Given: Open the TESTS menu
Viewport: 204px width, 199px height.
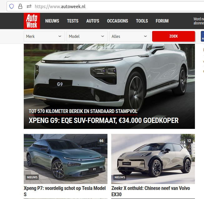Looking at the screenshot, I should tap(73, 21).
